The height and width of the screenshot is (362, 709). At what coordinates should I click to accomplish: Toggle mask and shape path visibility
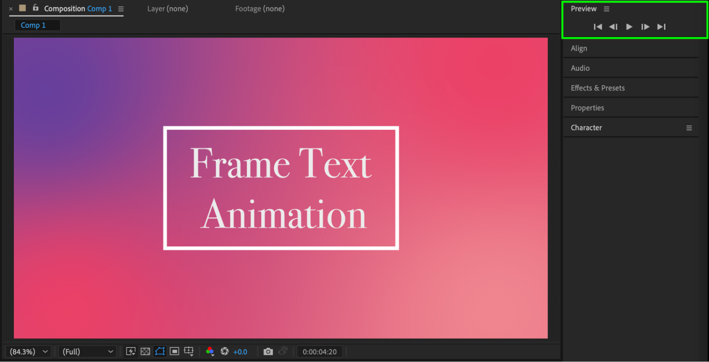pyautogui.click(x=160, y=351)
